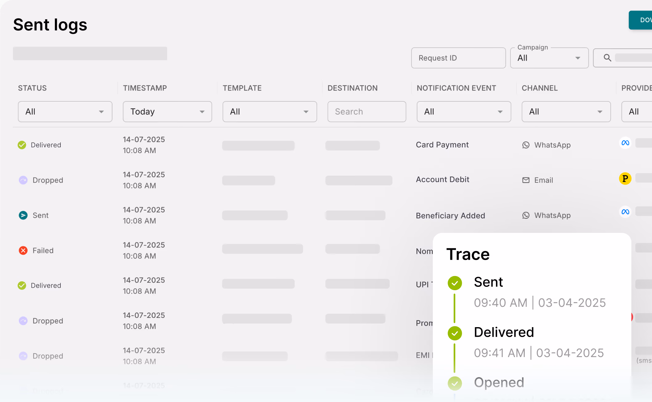Click the green Delivered check icon in Card Payment row
652x402 pixels.
click(22, 145)
